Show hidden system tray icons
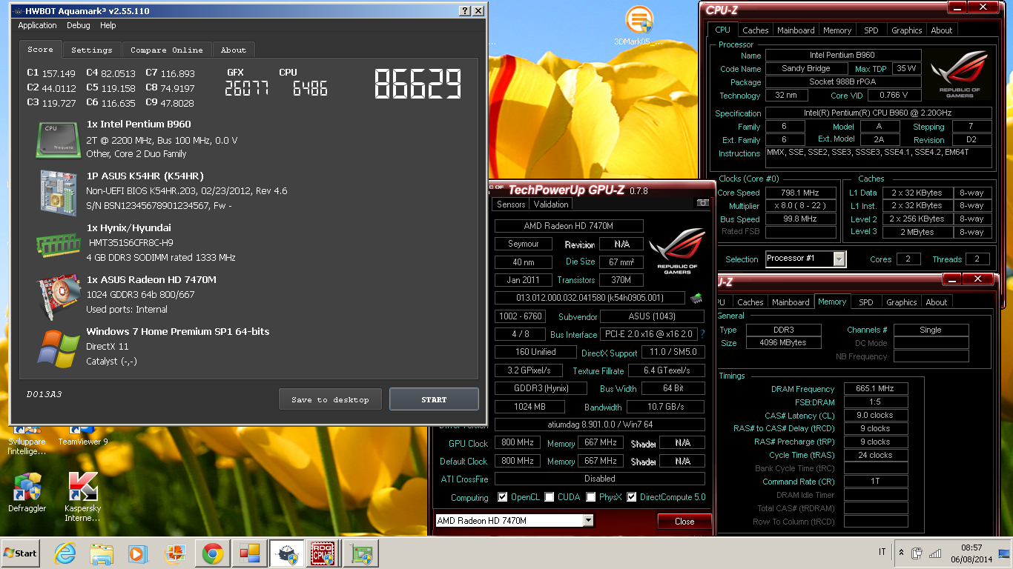Screen dimensions: 1013x569 click(901, 553)
